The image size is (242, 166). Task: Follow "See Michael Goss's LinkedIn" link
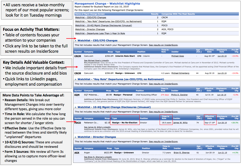tap(97, 61)
